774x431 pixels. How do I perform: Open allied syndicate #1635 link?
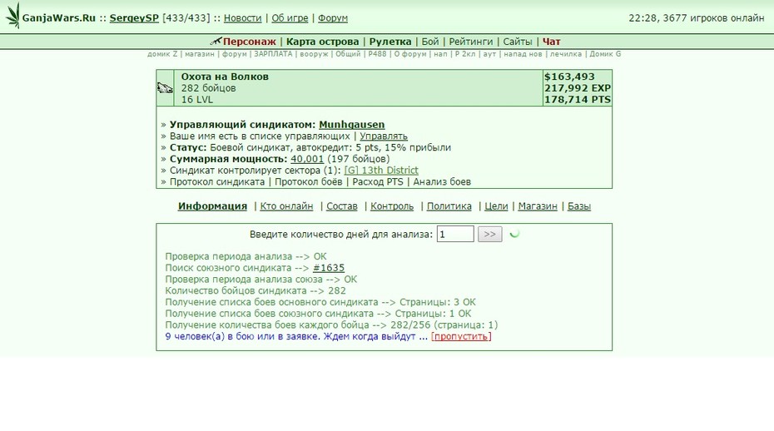point(329,268)
